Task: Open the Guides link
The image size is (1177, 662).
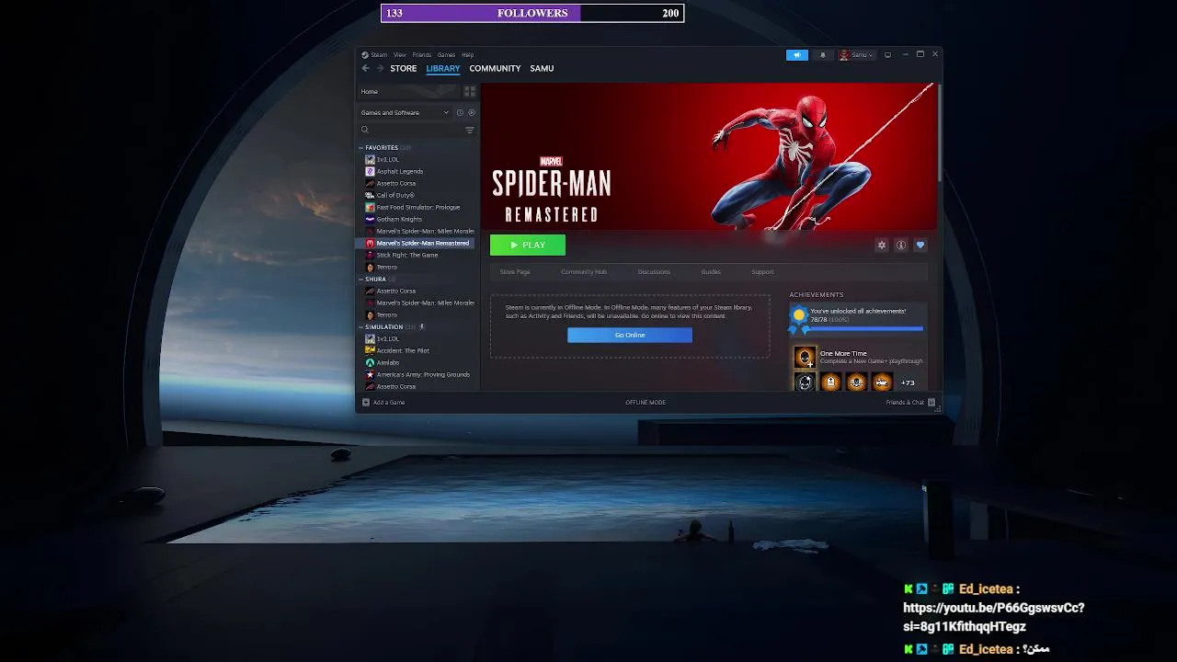Action: (711, 271)
